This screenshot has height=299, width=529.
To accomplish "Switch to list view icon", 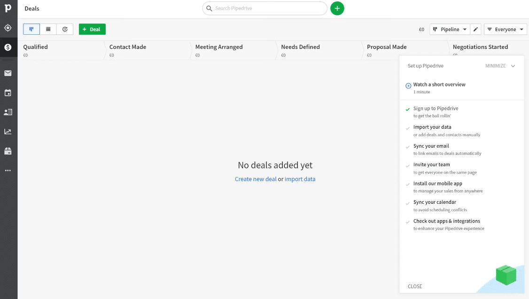I will pos(48,29).
